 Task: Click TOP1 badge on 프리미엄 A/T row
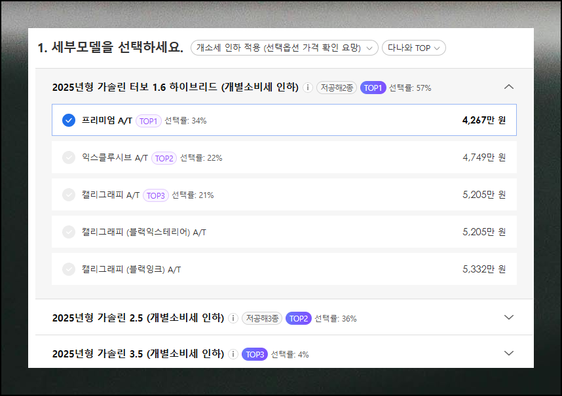[149, 121]
